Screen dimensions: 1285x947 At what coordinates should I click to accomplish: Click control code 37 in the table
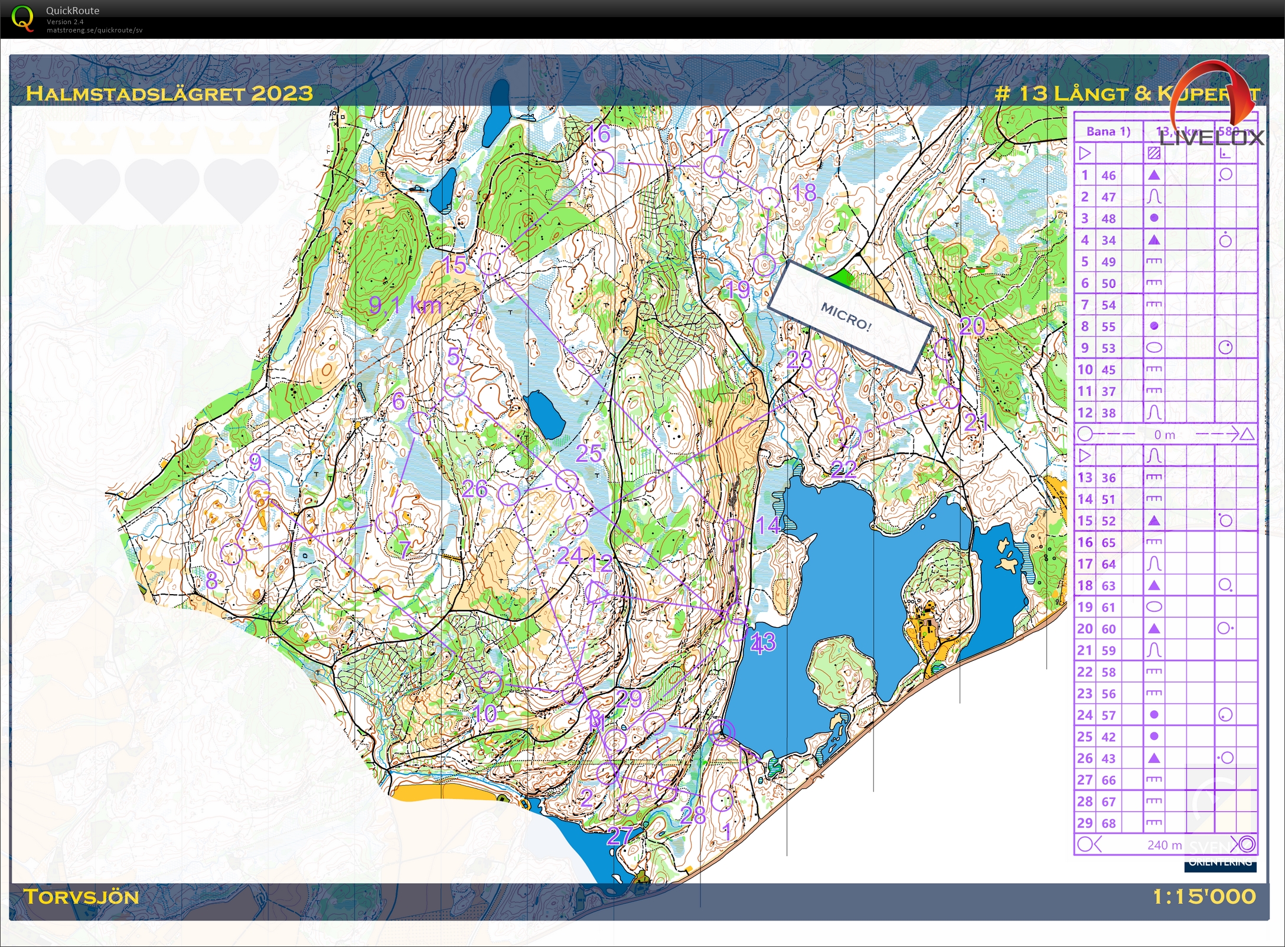[x=1108, y=391]
